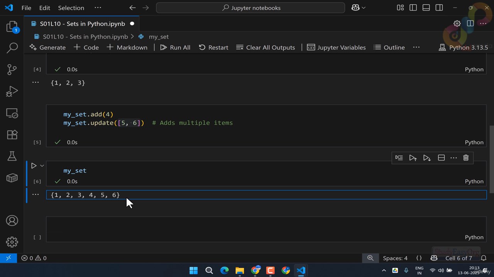Open the File menu
The height and width of the screenshot is (277, 494).
(x=26, y=8)
